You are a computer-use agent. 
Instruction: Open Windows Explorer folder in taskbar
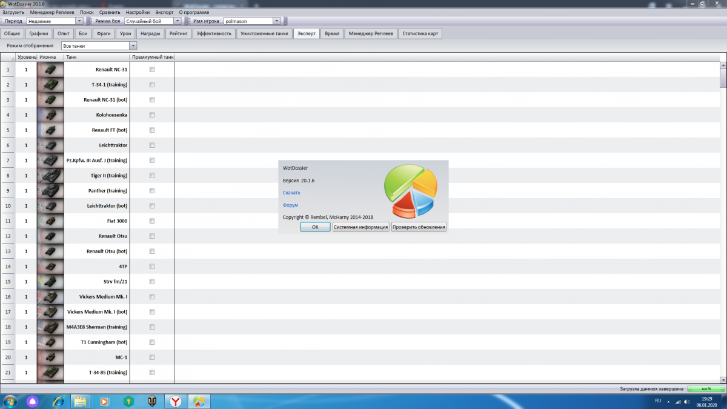click(x=81, y=401)
